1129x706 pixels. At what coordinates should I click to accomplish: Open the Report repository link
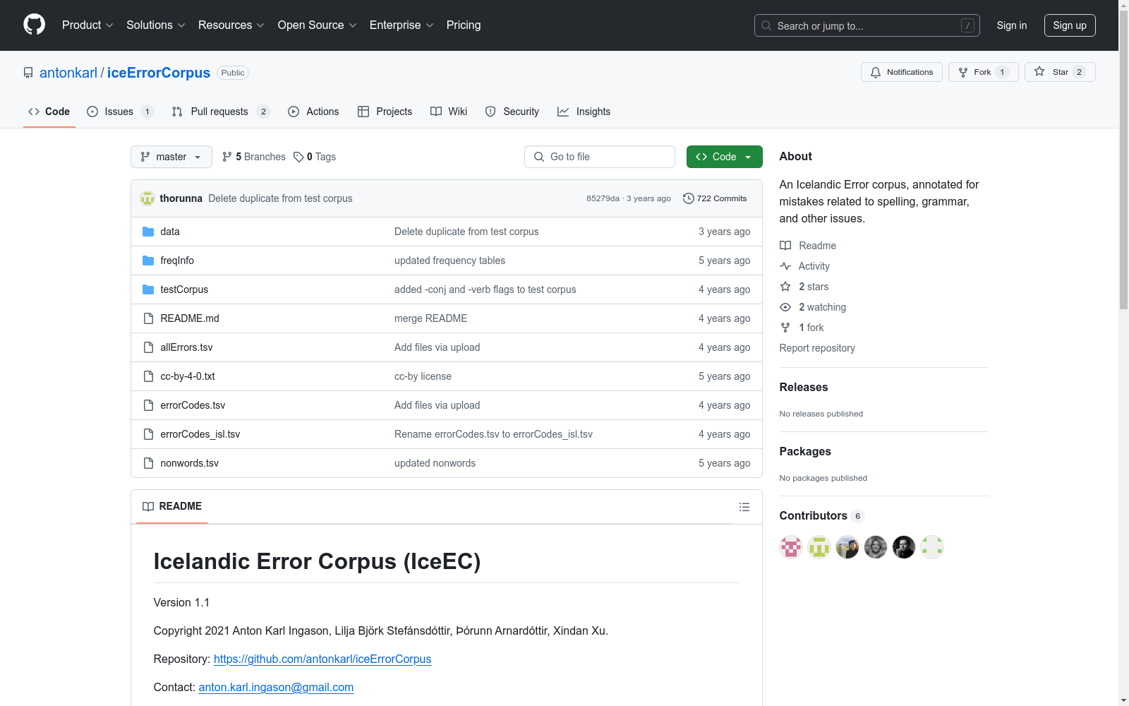[x=817, y=348]
